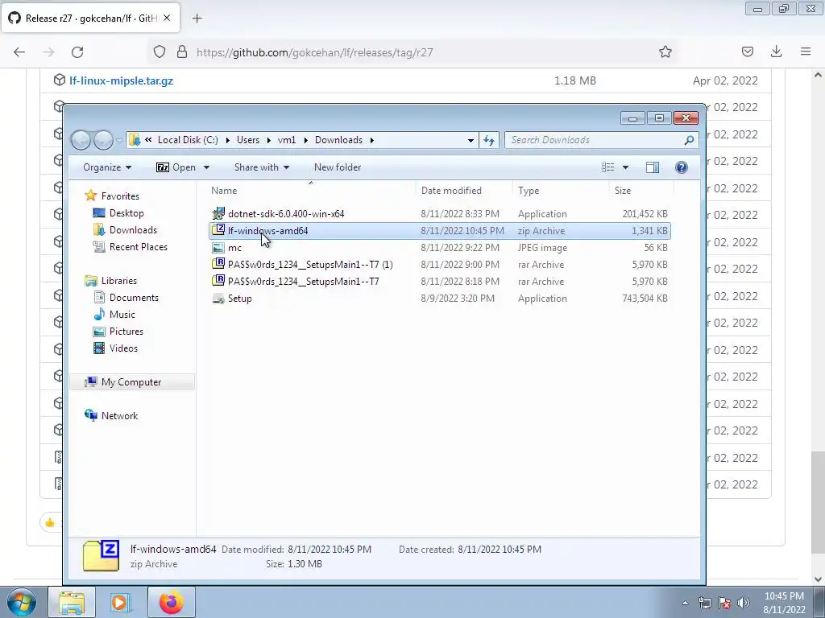
Task: Click the volume speaker tray icon
Action: point(744,603)
